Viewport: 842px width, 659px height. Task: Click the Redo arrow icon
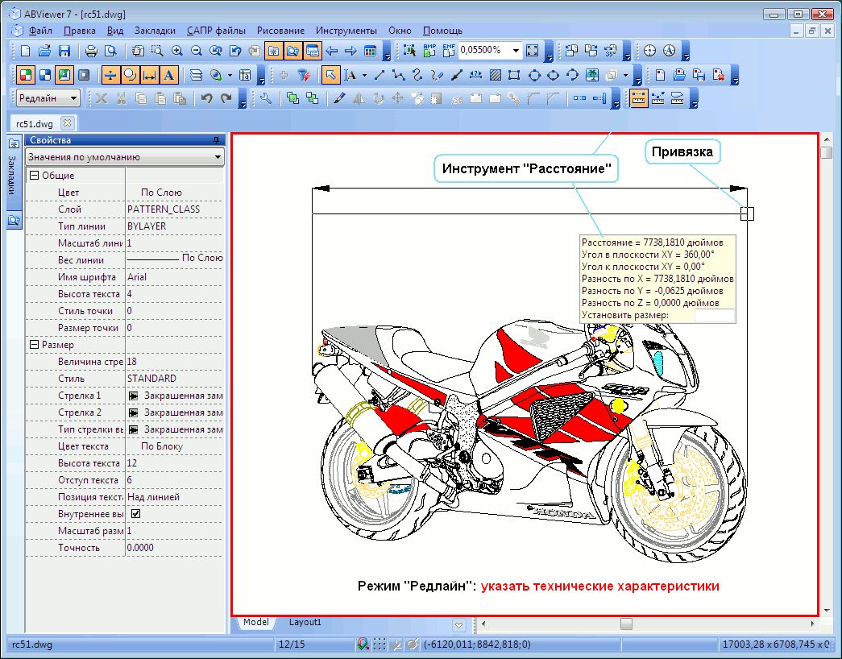226,98
